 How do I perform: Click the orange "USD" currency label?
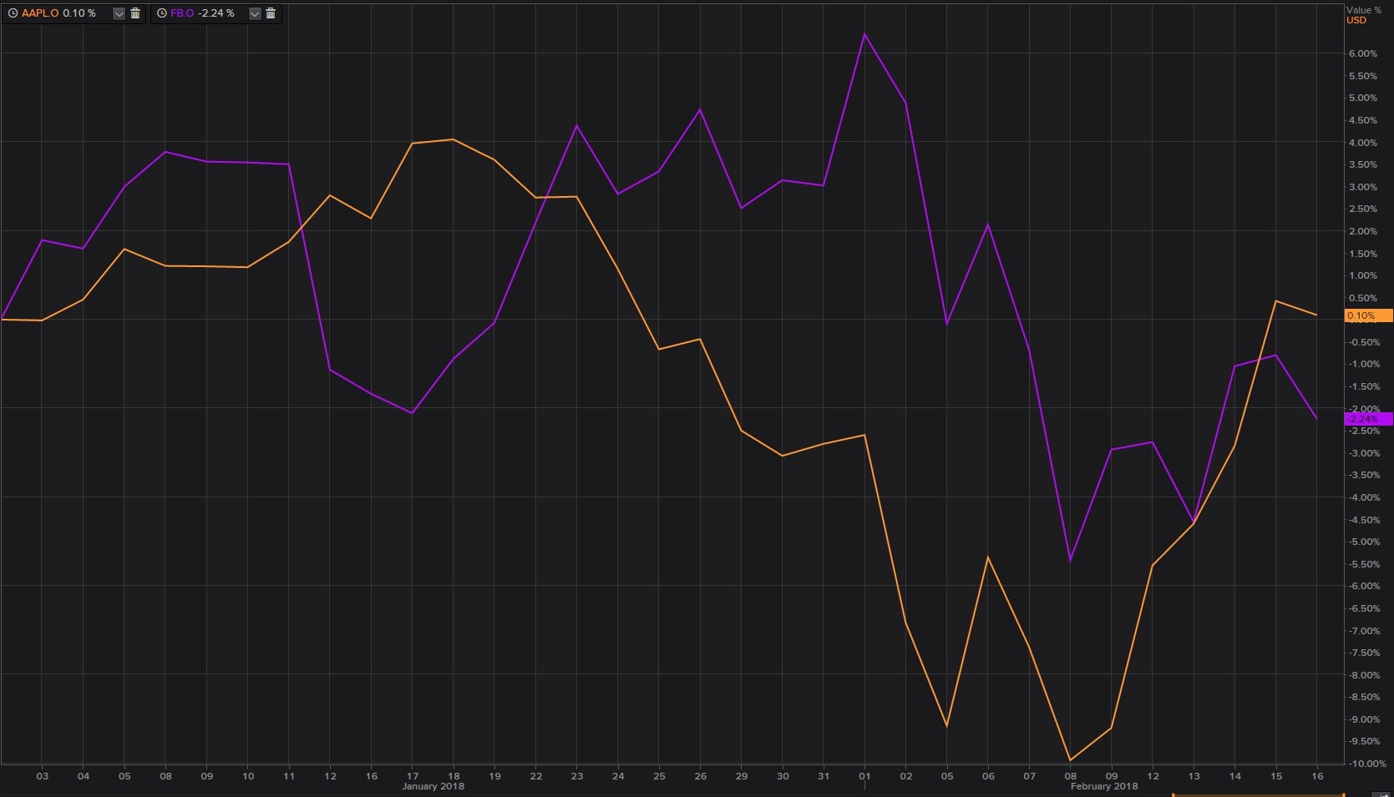click(x=1356, y=20)
